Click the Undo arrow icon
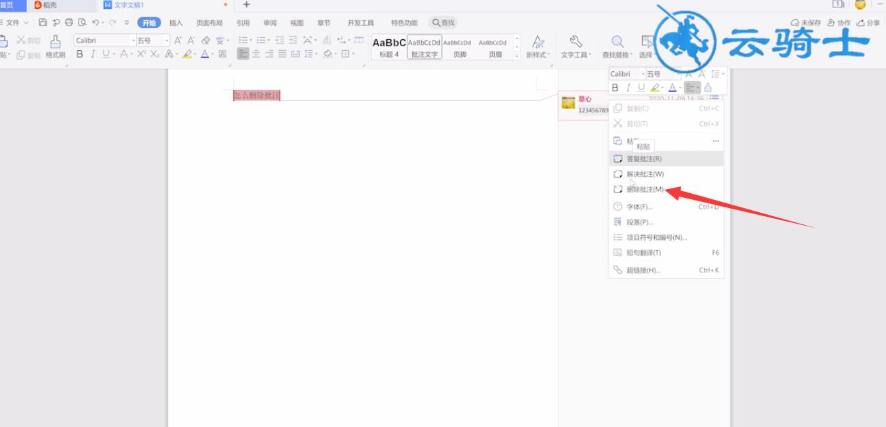Viewport: 886px width, 427px height. coord(96,22)
